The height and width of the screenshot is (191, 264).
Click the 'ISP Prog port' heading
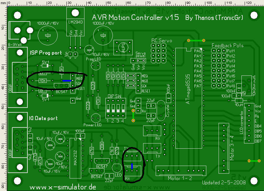coord(46,53)
